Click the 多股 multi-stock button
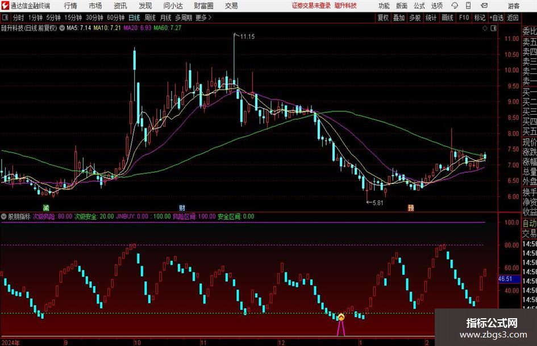Viewport: 537px width, 346px height. (x=415, y=18)
